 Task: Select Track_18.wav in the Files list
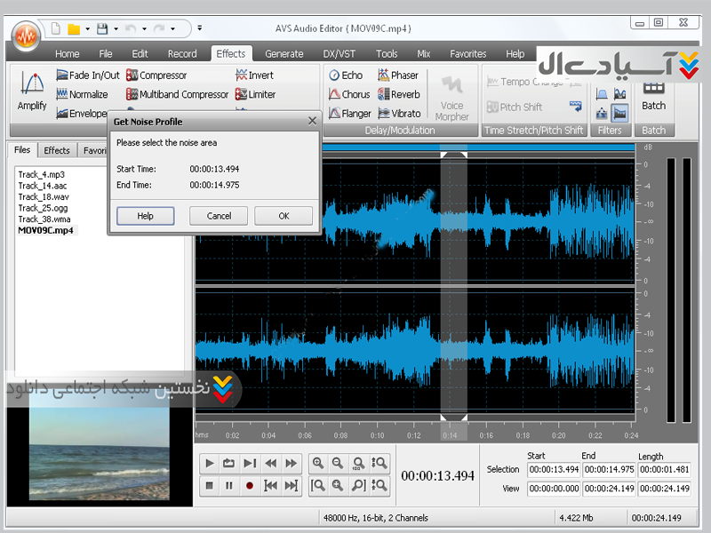coord(42,196)
